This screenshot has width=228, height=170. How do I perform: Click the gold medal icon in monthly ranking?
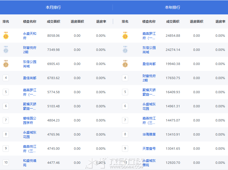click(6, 36)
